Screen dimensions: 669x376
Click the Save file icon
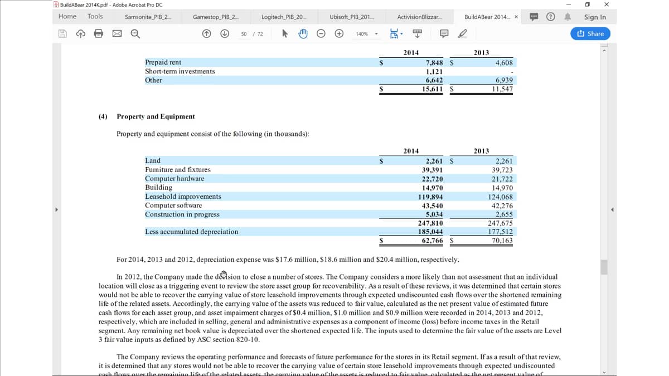[63, 34]
